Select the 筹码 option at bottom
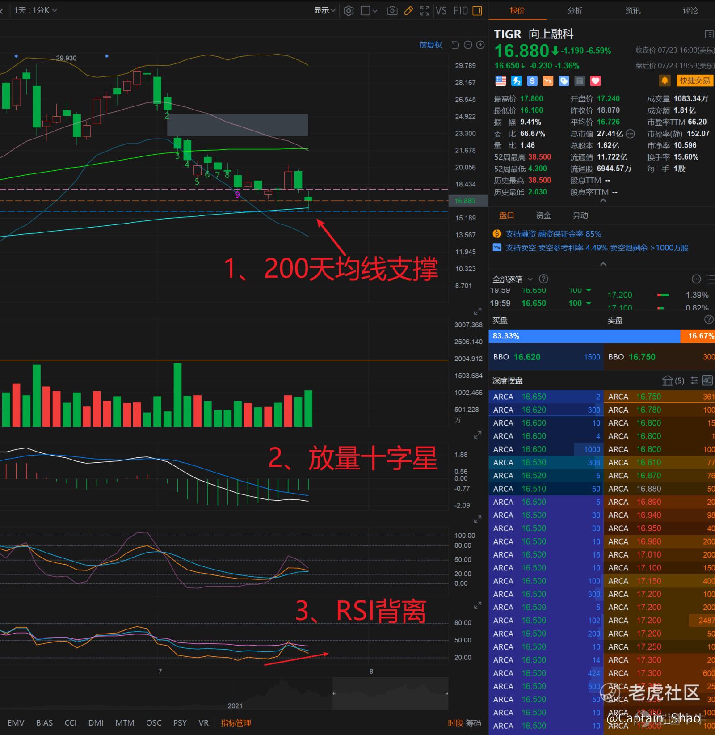Viewport: 715px width, 735px height. [x=474, y=723]
